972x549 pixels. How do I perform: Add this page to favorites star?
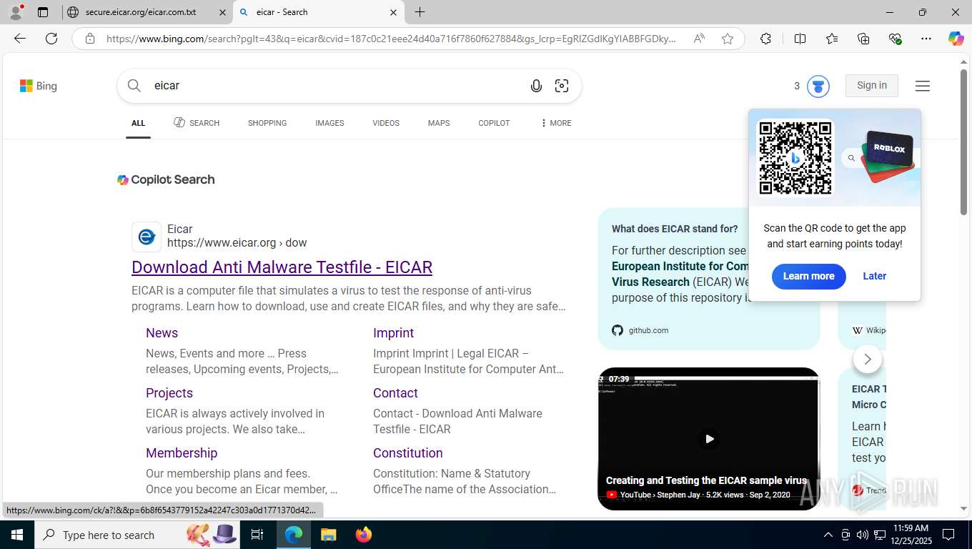tap(728, 39)
